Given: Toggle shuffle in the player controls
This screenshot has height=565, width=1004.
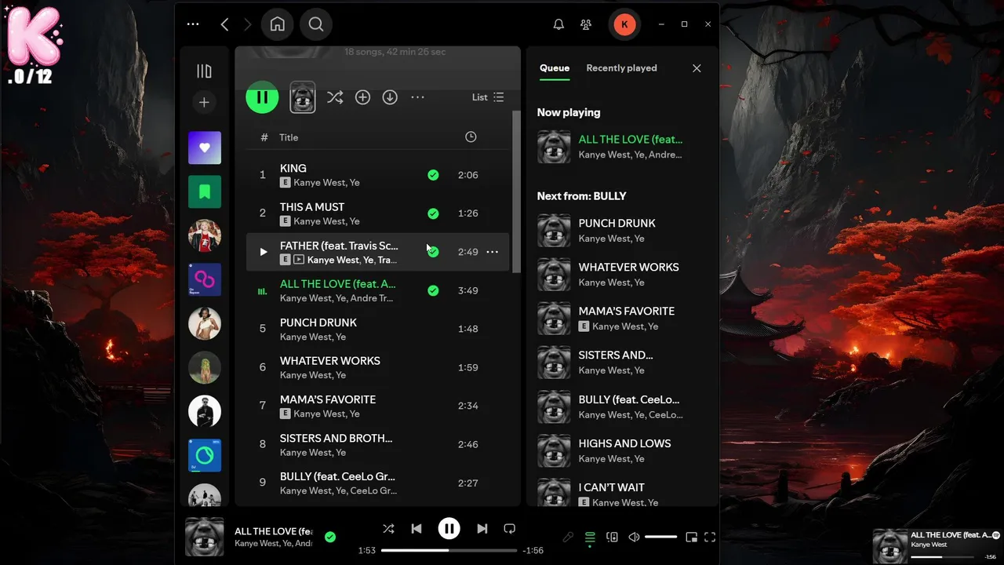Looking at the screenshot, I should click(x=388, y=529).
